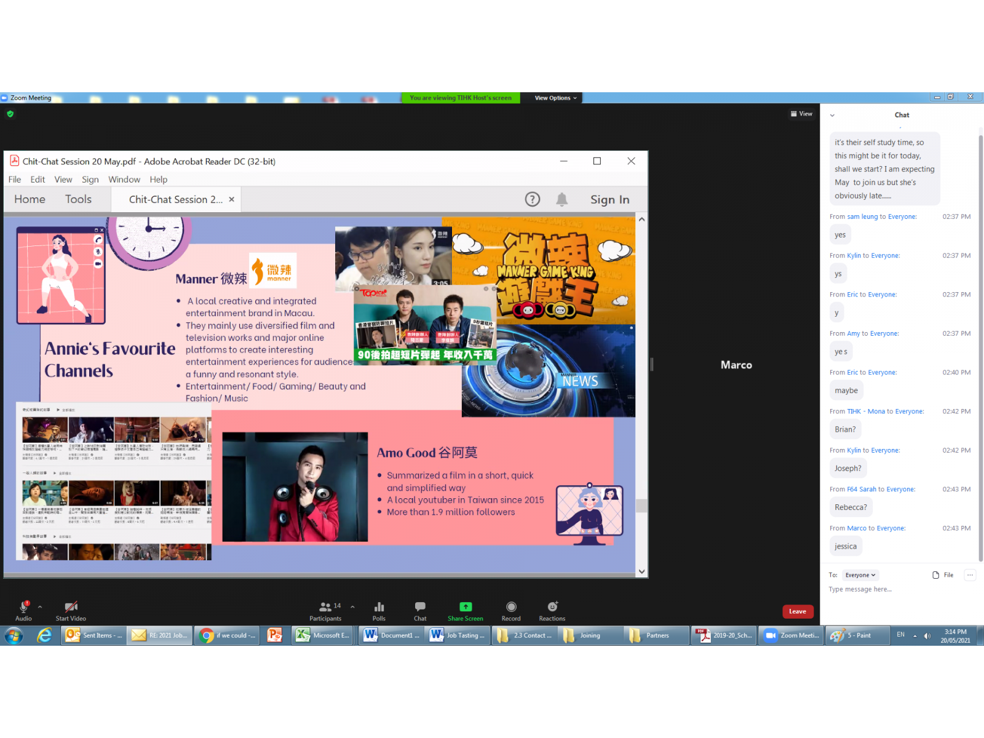The width and height of the screenshot is (984, 738).
Task: Open chat more options ellipsis
Action: [x=970, y=575]
